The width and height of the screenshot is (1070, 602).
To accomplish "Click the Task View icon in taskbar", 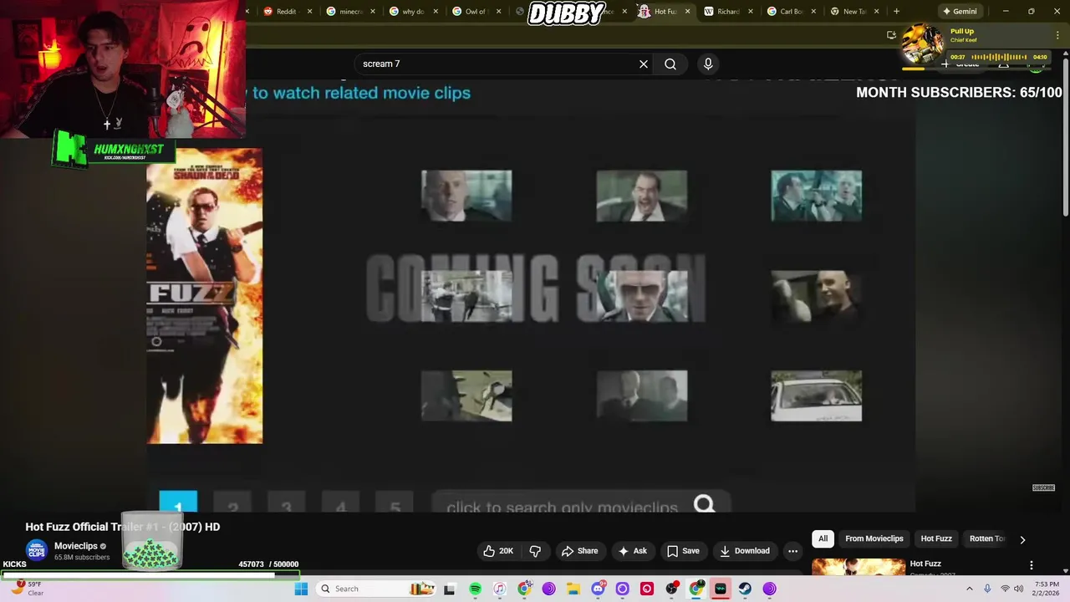I will click(x=449, y=589).
